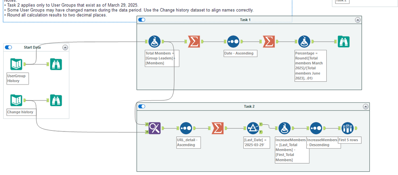Click the IncreaseMembers formula annotation
The height and width of the screenshot is (175, 398).
pos(292,150)
